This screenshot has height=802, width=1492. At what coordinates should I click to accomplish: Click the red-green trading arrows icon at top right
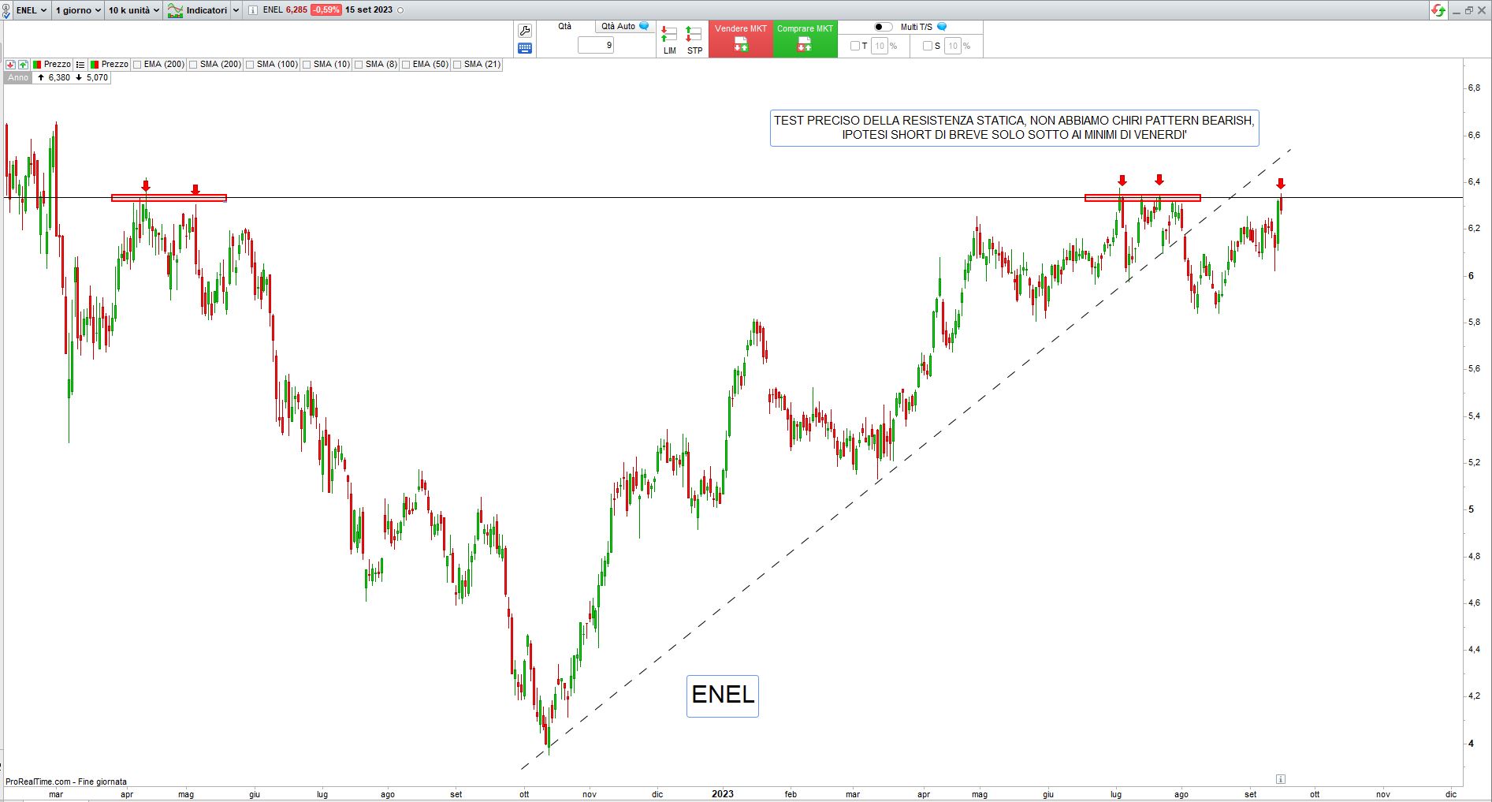(x=1438, y=10)
